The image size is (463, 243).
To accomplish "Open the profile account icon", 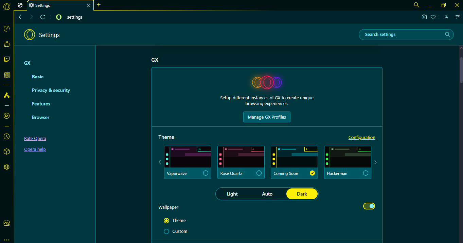I will [446, 17].
